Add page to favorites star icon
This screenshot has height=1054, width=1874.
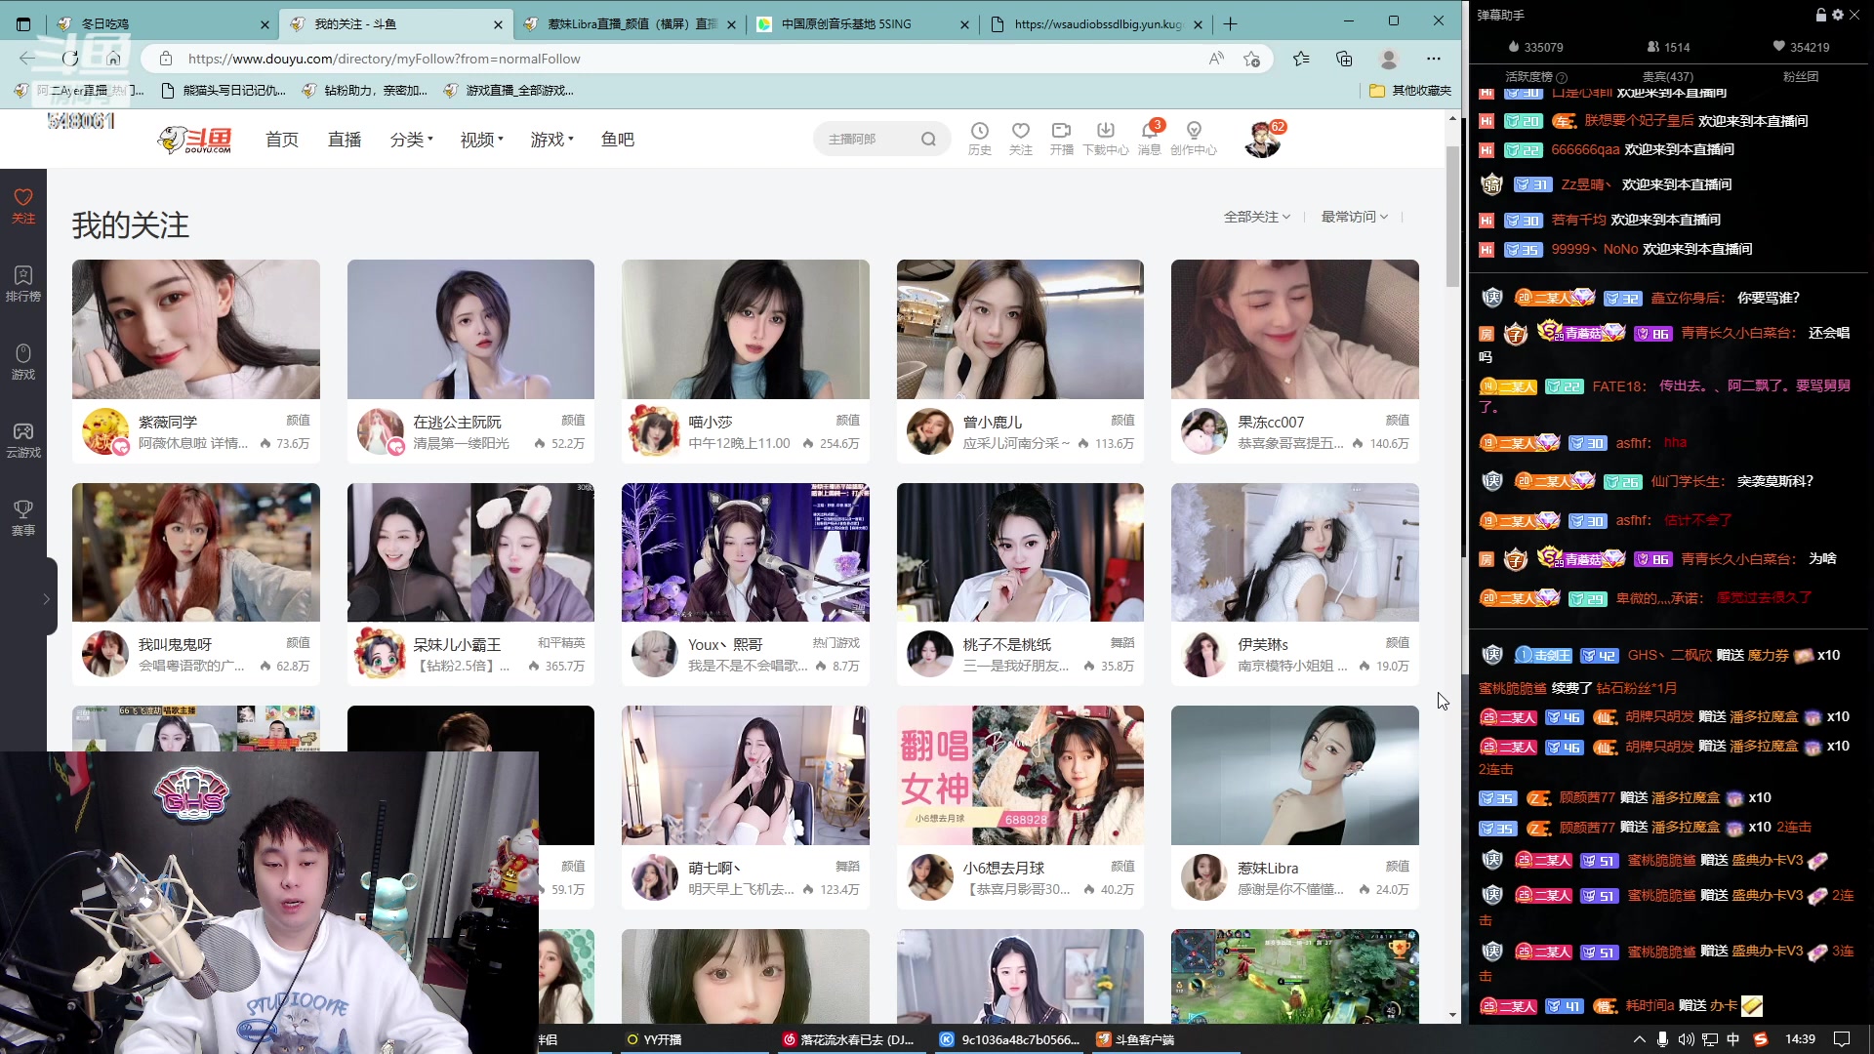(1251, 59)
